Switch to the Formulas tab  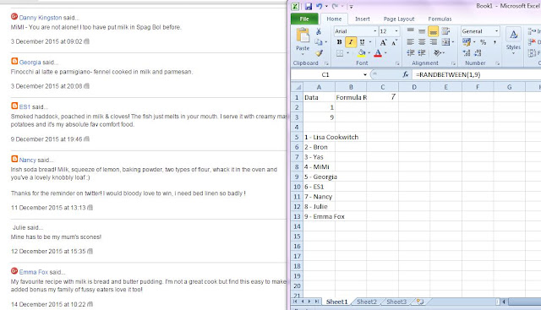point(440,19)
